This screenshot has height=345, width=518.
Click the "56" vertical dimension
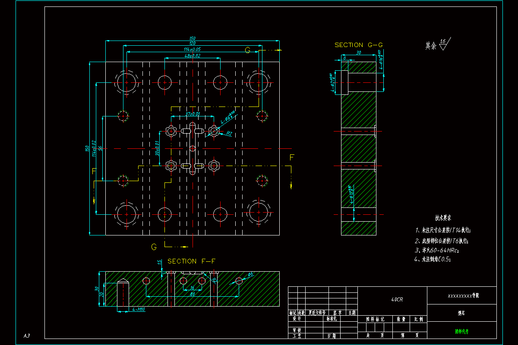click(x=100, y=148)
